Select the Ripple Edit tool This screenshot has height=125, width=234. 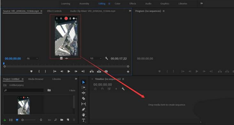click(x=83, y=93)
